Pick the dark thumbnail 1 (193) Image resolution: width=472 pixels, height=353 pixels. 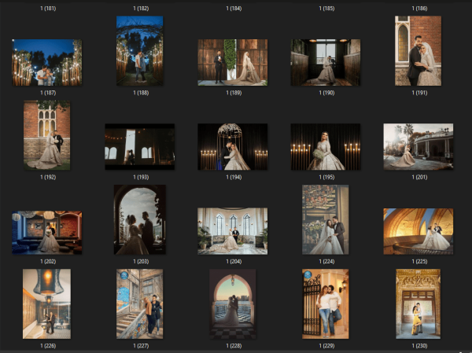click(x=139, y=146)
